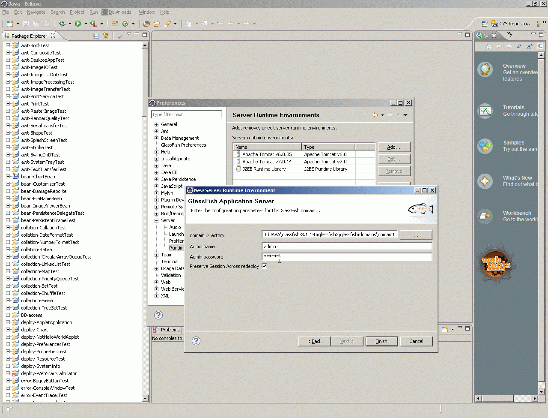
Task: Click the Open Type icon in toolbar
Action: pyautogui.click(x=147, y=24)
